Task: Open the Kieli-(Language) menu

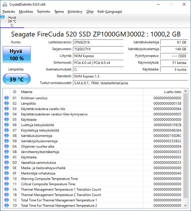Action: [x=110, y=12]
